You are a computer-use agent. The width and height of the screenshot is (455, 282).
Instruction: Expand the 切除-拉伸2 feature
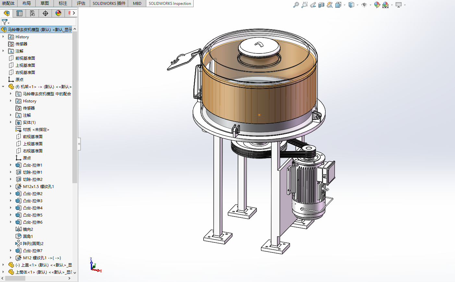point(11,179)
